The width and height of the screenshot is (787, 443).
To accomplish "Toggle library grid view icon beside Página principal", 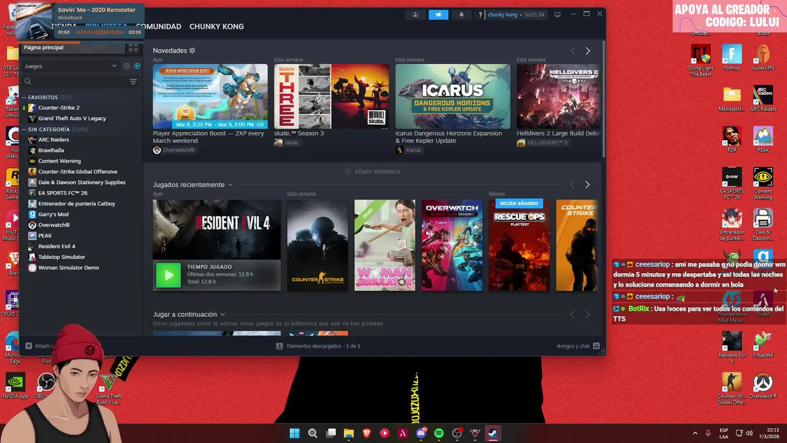I will point(133,47).
